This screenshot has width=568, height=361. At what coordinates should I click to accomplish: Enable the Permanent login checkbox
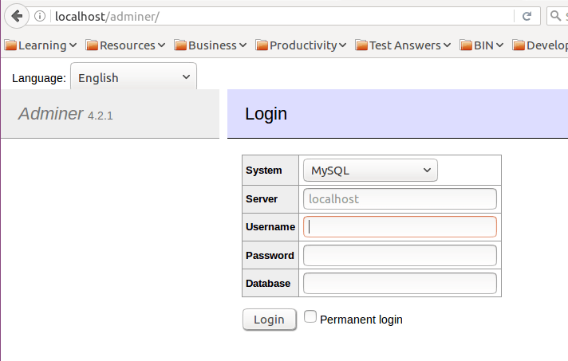(x=310, y=316)
